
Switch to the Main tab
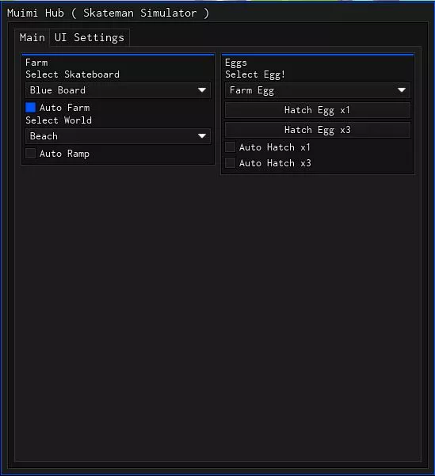click(x=32, y=38)
